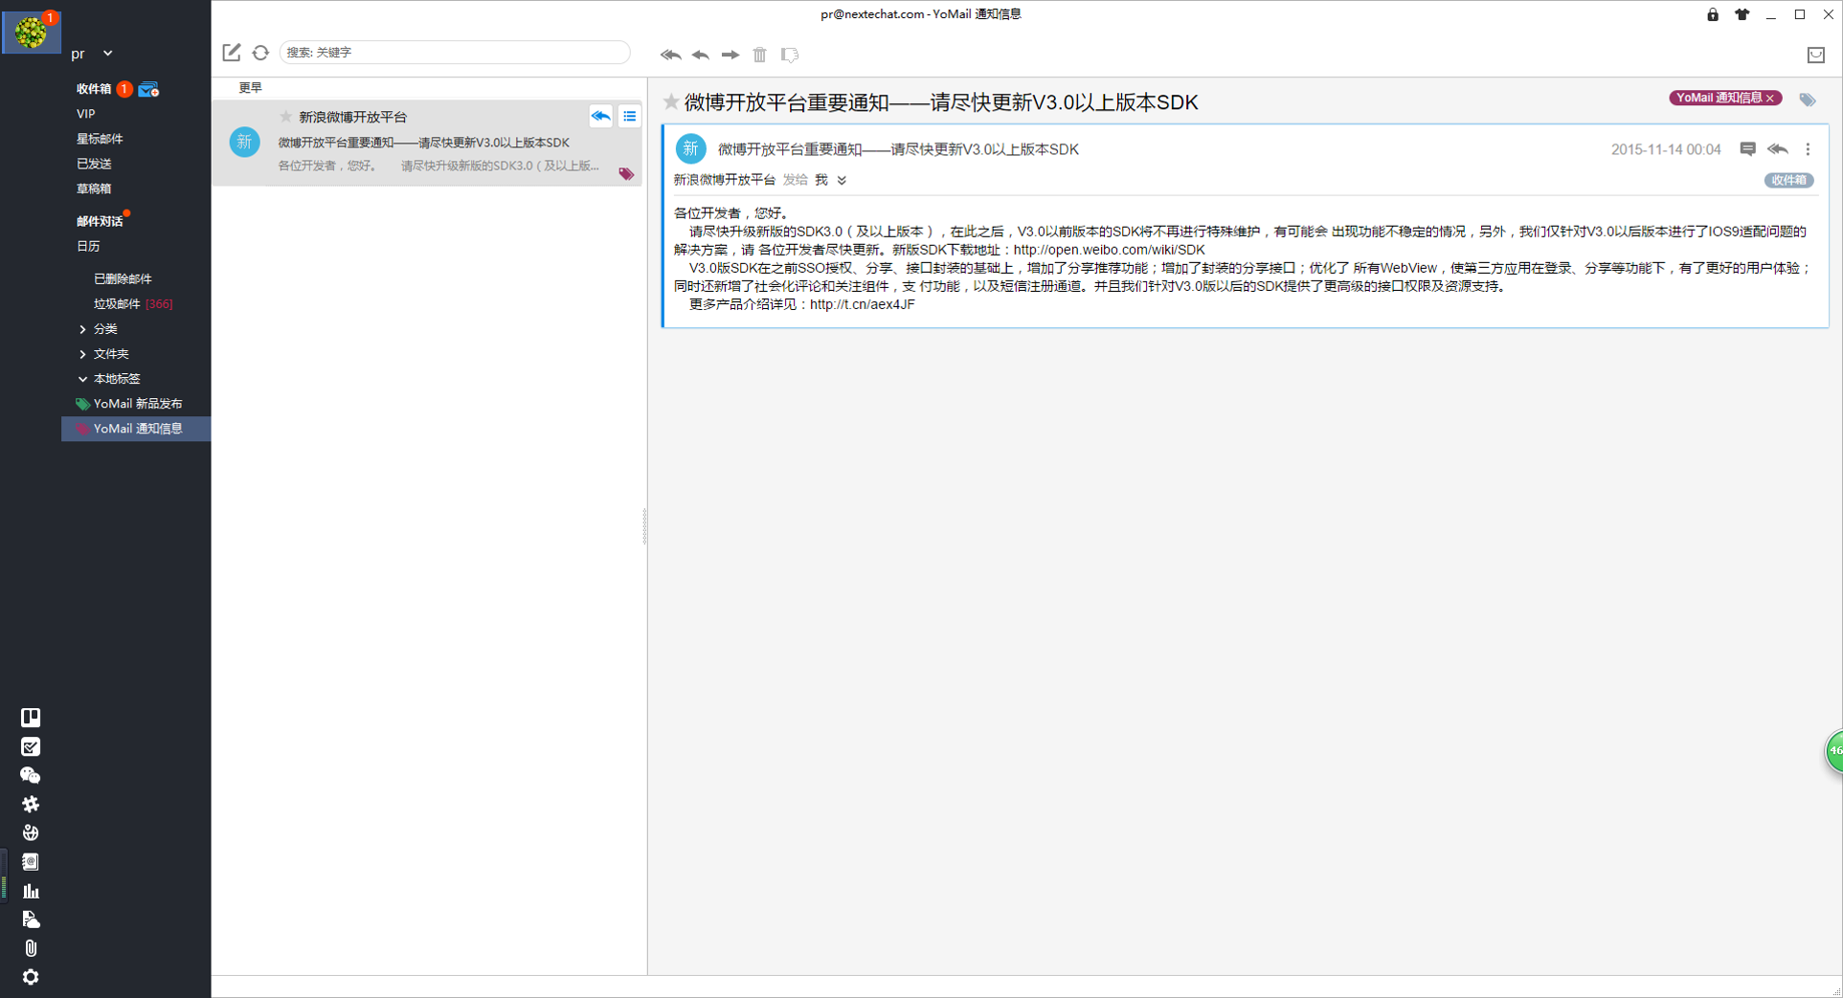The width and height of the screenshot is (1843, 998).
Task: Delete the mail with the trash icon
Action: point(759,55)
